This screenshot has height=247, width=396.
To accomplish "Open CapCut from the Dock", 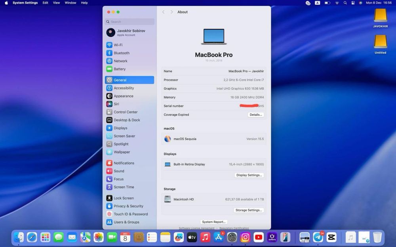I will point(331,237).
